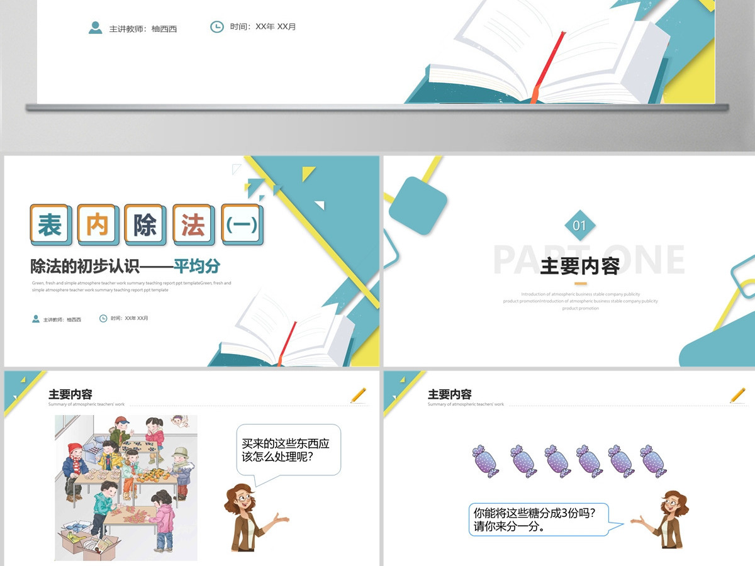Click the 内 character tile

(x=98, y=225)
